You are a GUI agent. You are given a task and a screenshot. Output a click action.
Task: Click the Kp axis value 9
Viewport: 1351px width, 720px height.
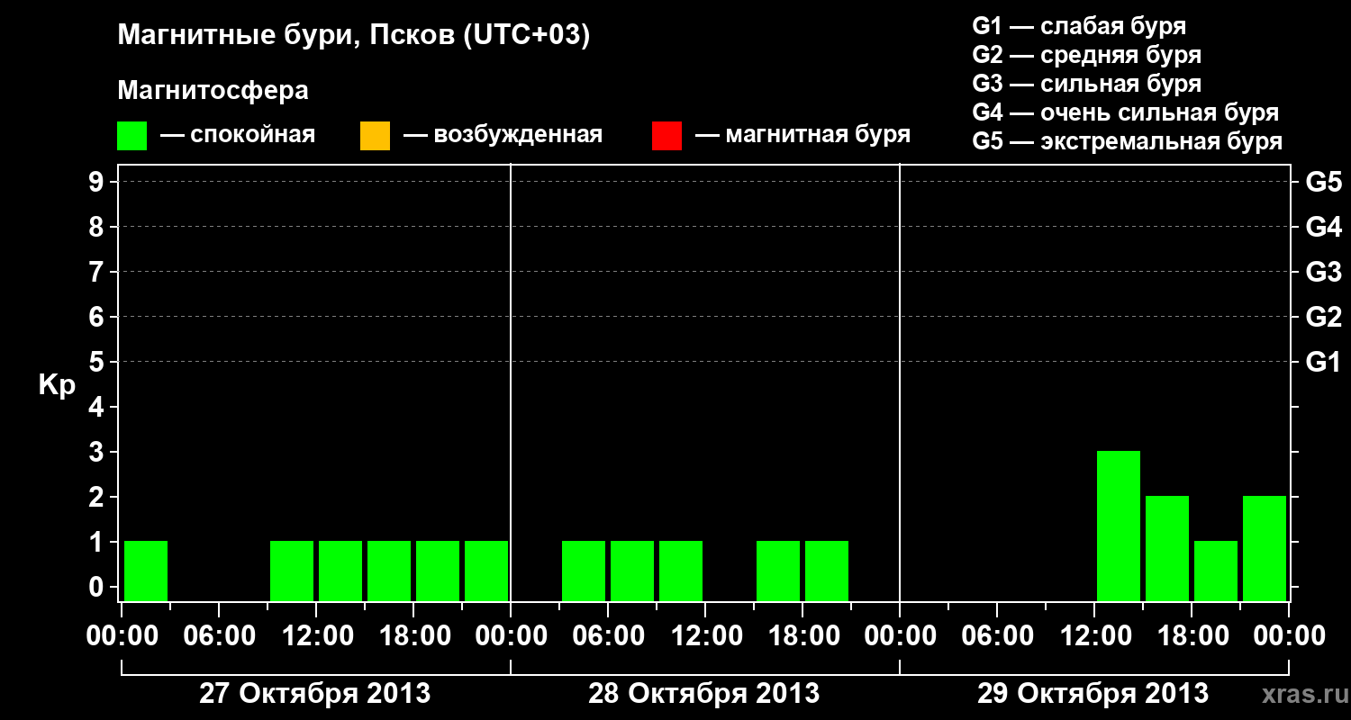point(98,183)
